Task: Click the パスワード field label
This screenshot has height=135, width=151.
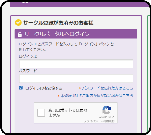Action: pyautogui.click(x=28, y=71)
